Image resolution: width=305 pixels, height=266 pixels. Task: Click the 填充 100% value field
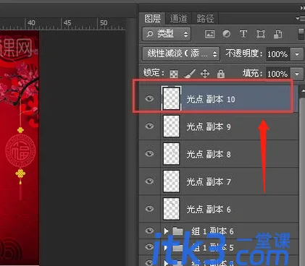pos(278,74)
